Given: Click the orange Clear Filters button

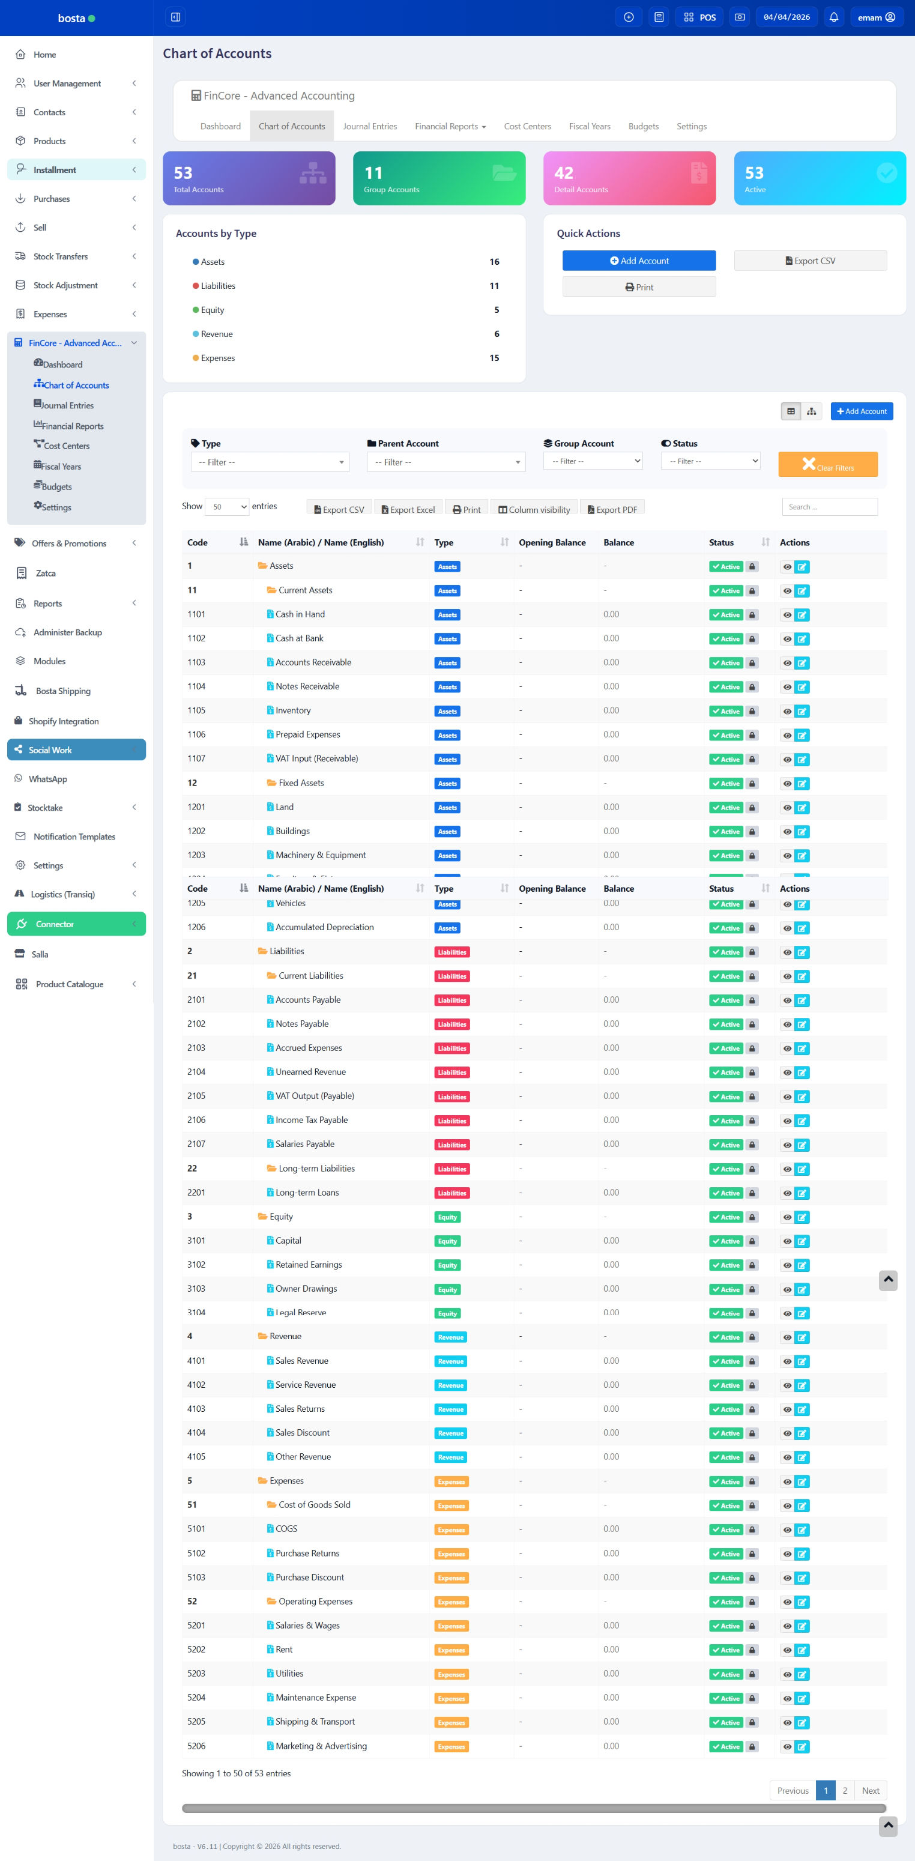Looking at the screenshot, I should 827,465.
